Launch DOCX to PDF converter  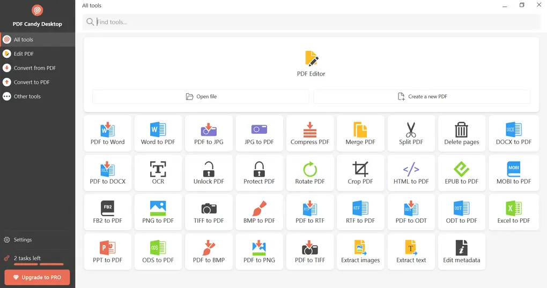514,133
